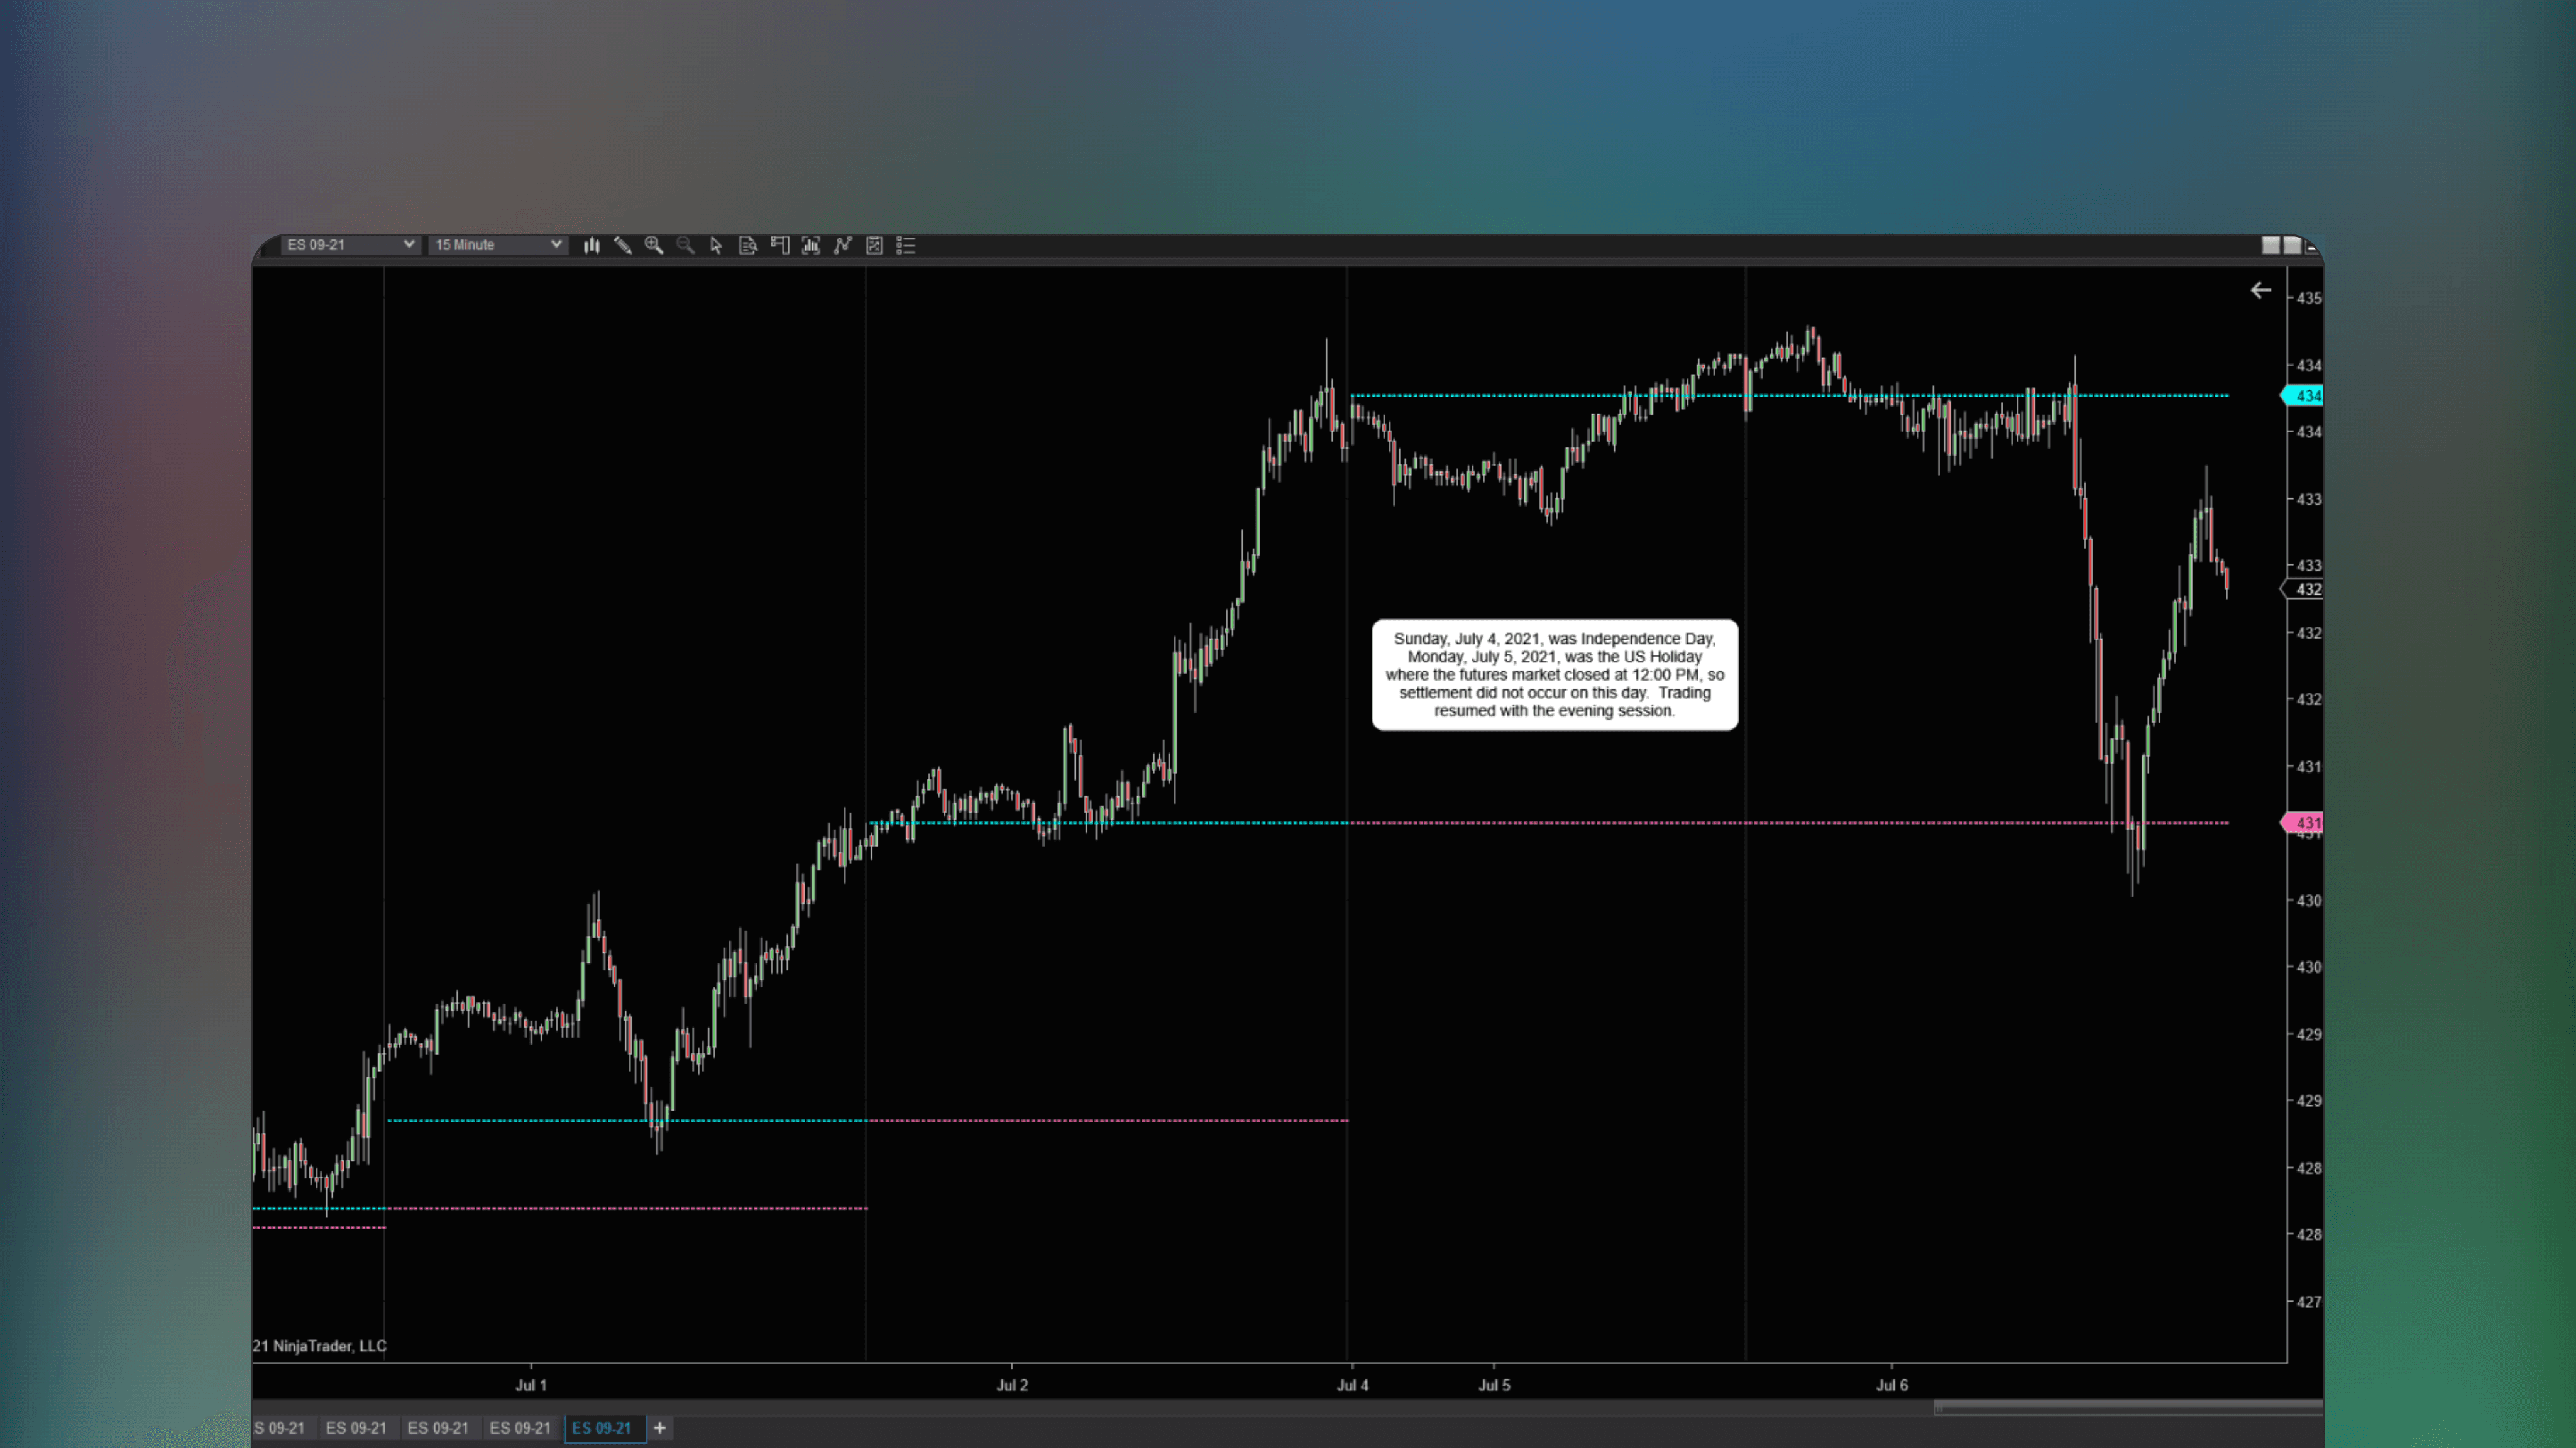
Task: Expand the list view icon at toolbar end
Action: [x=906, y=245]
